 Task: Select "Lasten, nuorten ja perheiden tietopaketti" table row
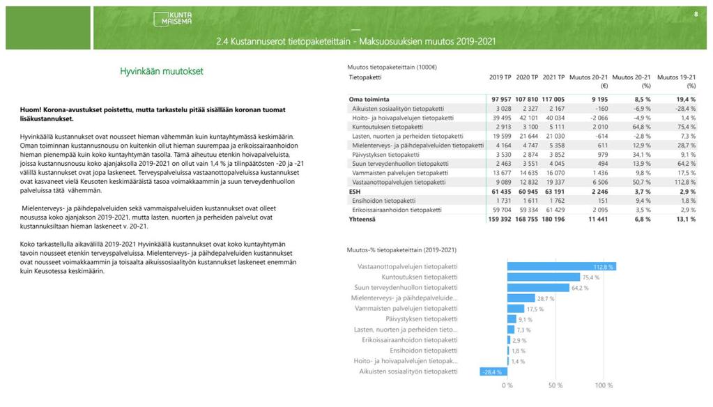[408, 136]
